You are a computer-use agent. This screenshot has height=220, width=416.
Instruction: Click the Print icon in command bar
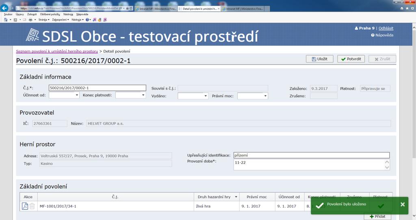(x=30, y=19)
